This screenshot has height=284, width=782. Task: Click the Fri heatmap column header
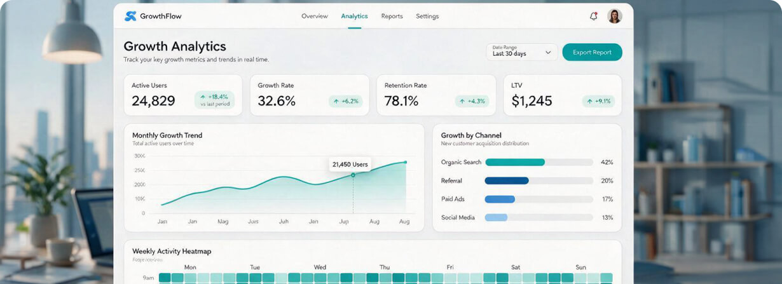[450, 267]
